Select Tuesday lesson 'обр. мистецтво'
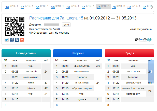157x111 pixels. [82, 88]
